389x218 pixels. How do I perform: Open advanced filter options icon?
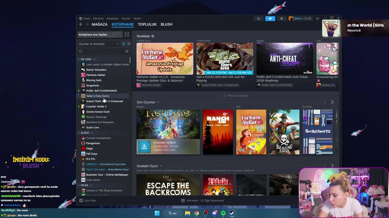coord(127,51)
